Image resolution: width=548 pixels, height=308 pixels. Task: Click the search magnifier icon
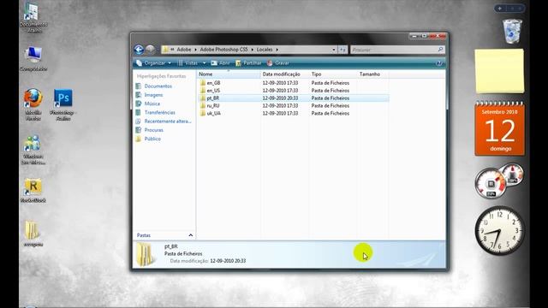pos(441,50)
